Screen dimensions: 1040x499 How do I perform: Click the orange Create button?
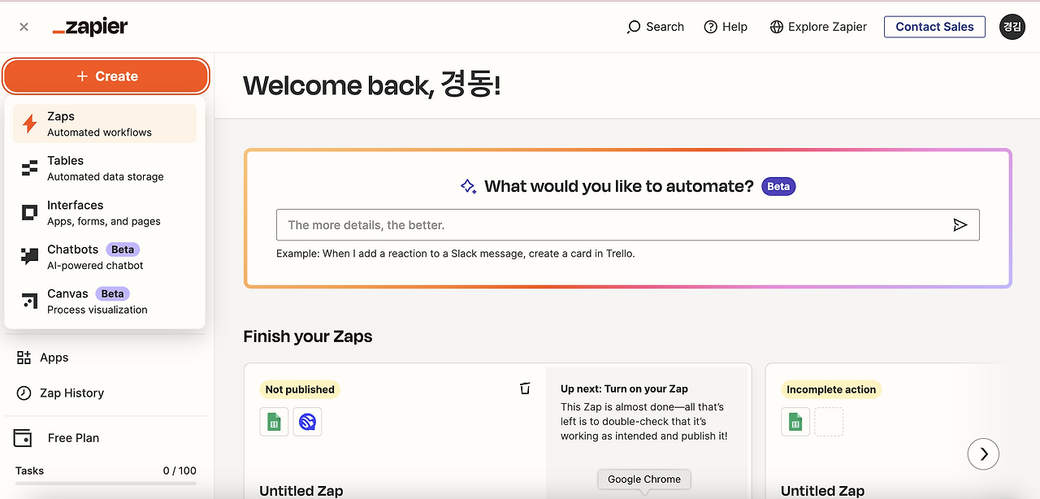tap(106, 76)
